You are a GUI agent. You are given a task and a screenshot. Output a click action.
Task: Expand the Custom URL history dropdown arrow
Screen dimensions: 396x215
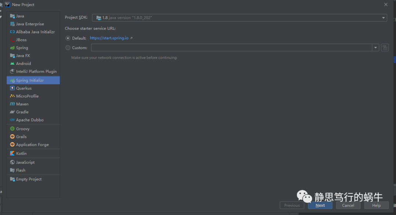375,47
